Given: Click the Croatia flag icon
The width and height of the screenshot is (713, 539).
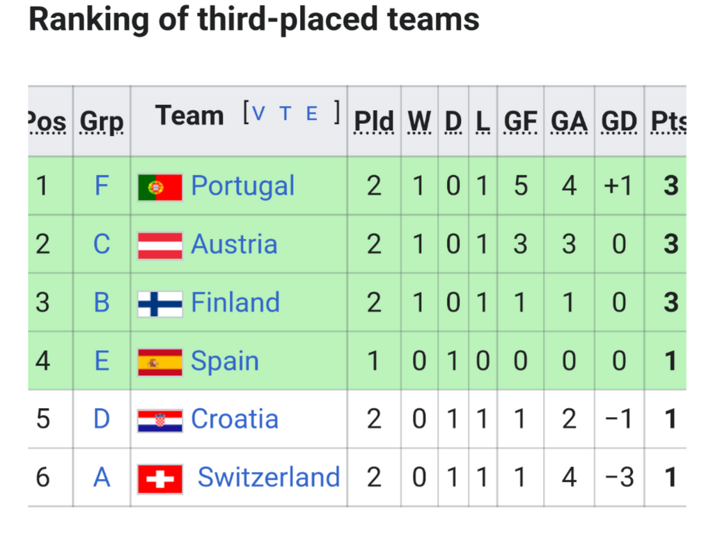Looking at the screenshot, I should click(x=160, y=420).
